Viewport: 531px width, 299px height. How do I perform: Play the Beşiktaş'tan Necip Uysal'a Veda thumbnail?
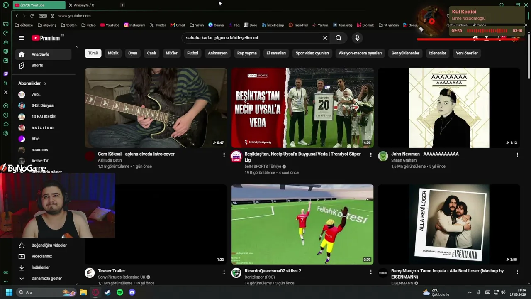point(302,108)
